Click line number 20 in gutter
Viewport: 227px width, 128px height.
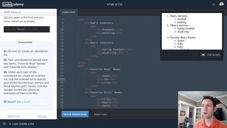(62, 63)
